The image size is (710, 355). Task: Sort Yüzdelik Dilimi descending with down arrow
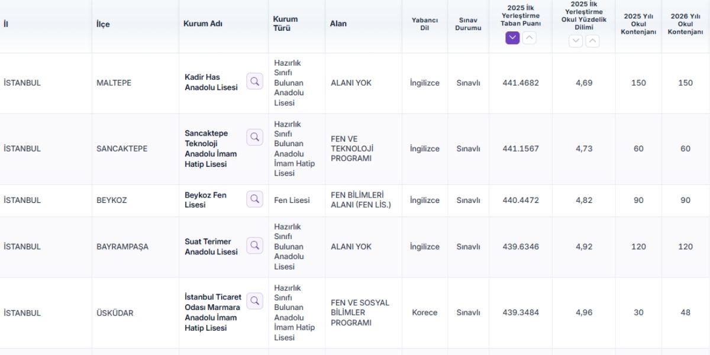tap(576, 41)
